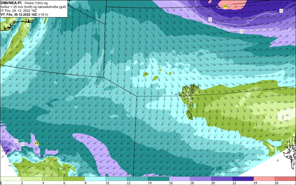This screenshot has height=185, width=296.
Task: Pick the green 4–6 m/s legend swatch
Action: coord(53,179)
